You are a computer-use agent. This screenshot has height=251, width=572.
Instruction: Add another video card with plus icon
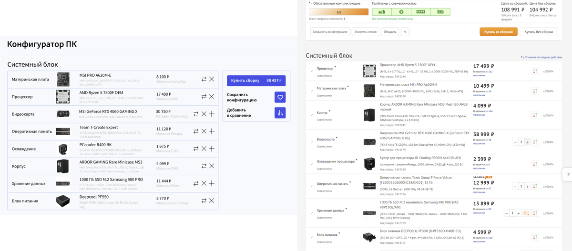pos(212,114)
